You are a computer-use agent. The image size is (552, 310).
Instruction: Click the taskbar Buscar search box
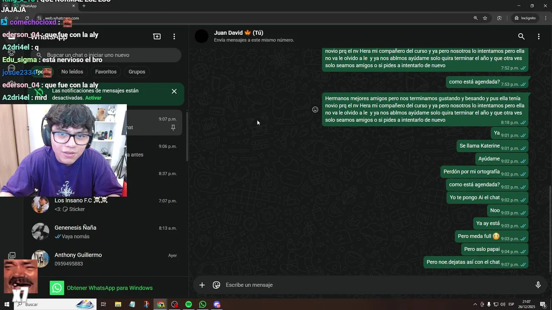[55, 304]
